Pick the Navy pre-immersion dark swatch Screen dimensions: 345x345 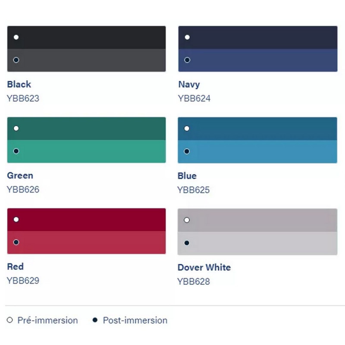259,38
